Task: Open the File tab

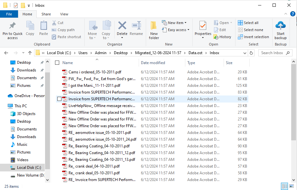Action: (x=9, y=14)
